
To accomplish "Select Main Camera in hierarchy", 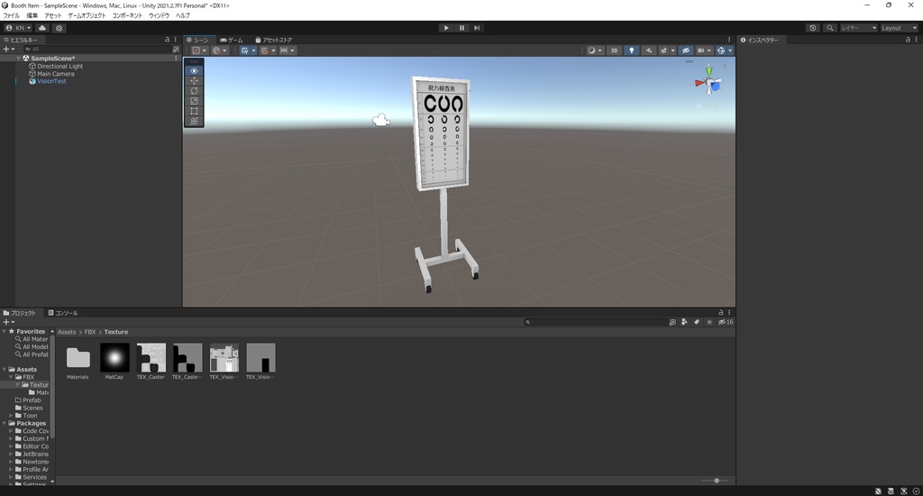I will [x=56, y=74].
